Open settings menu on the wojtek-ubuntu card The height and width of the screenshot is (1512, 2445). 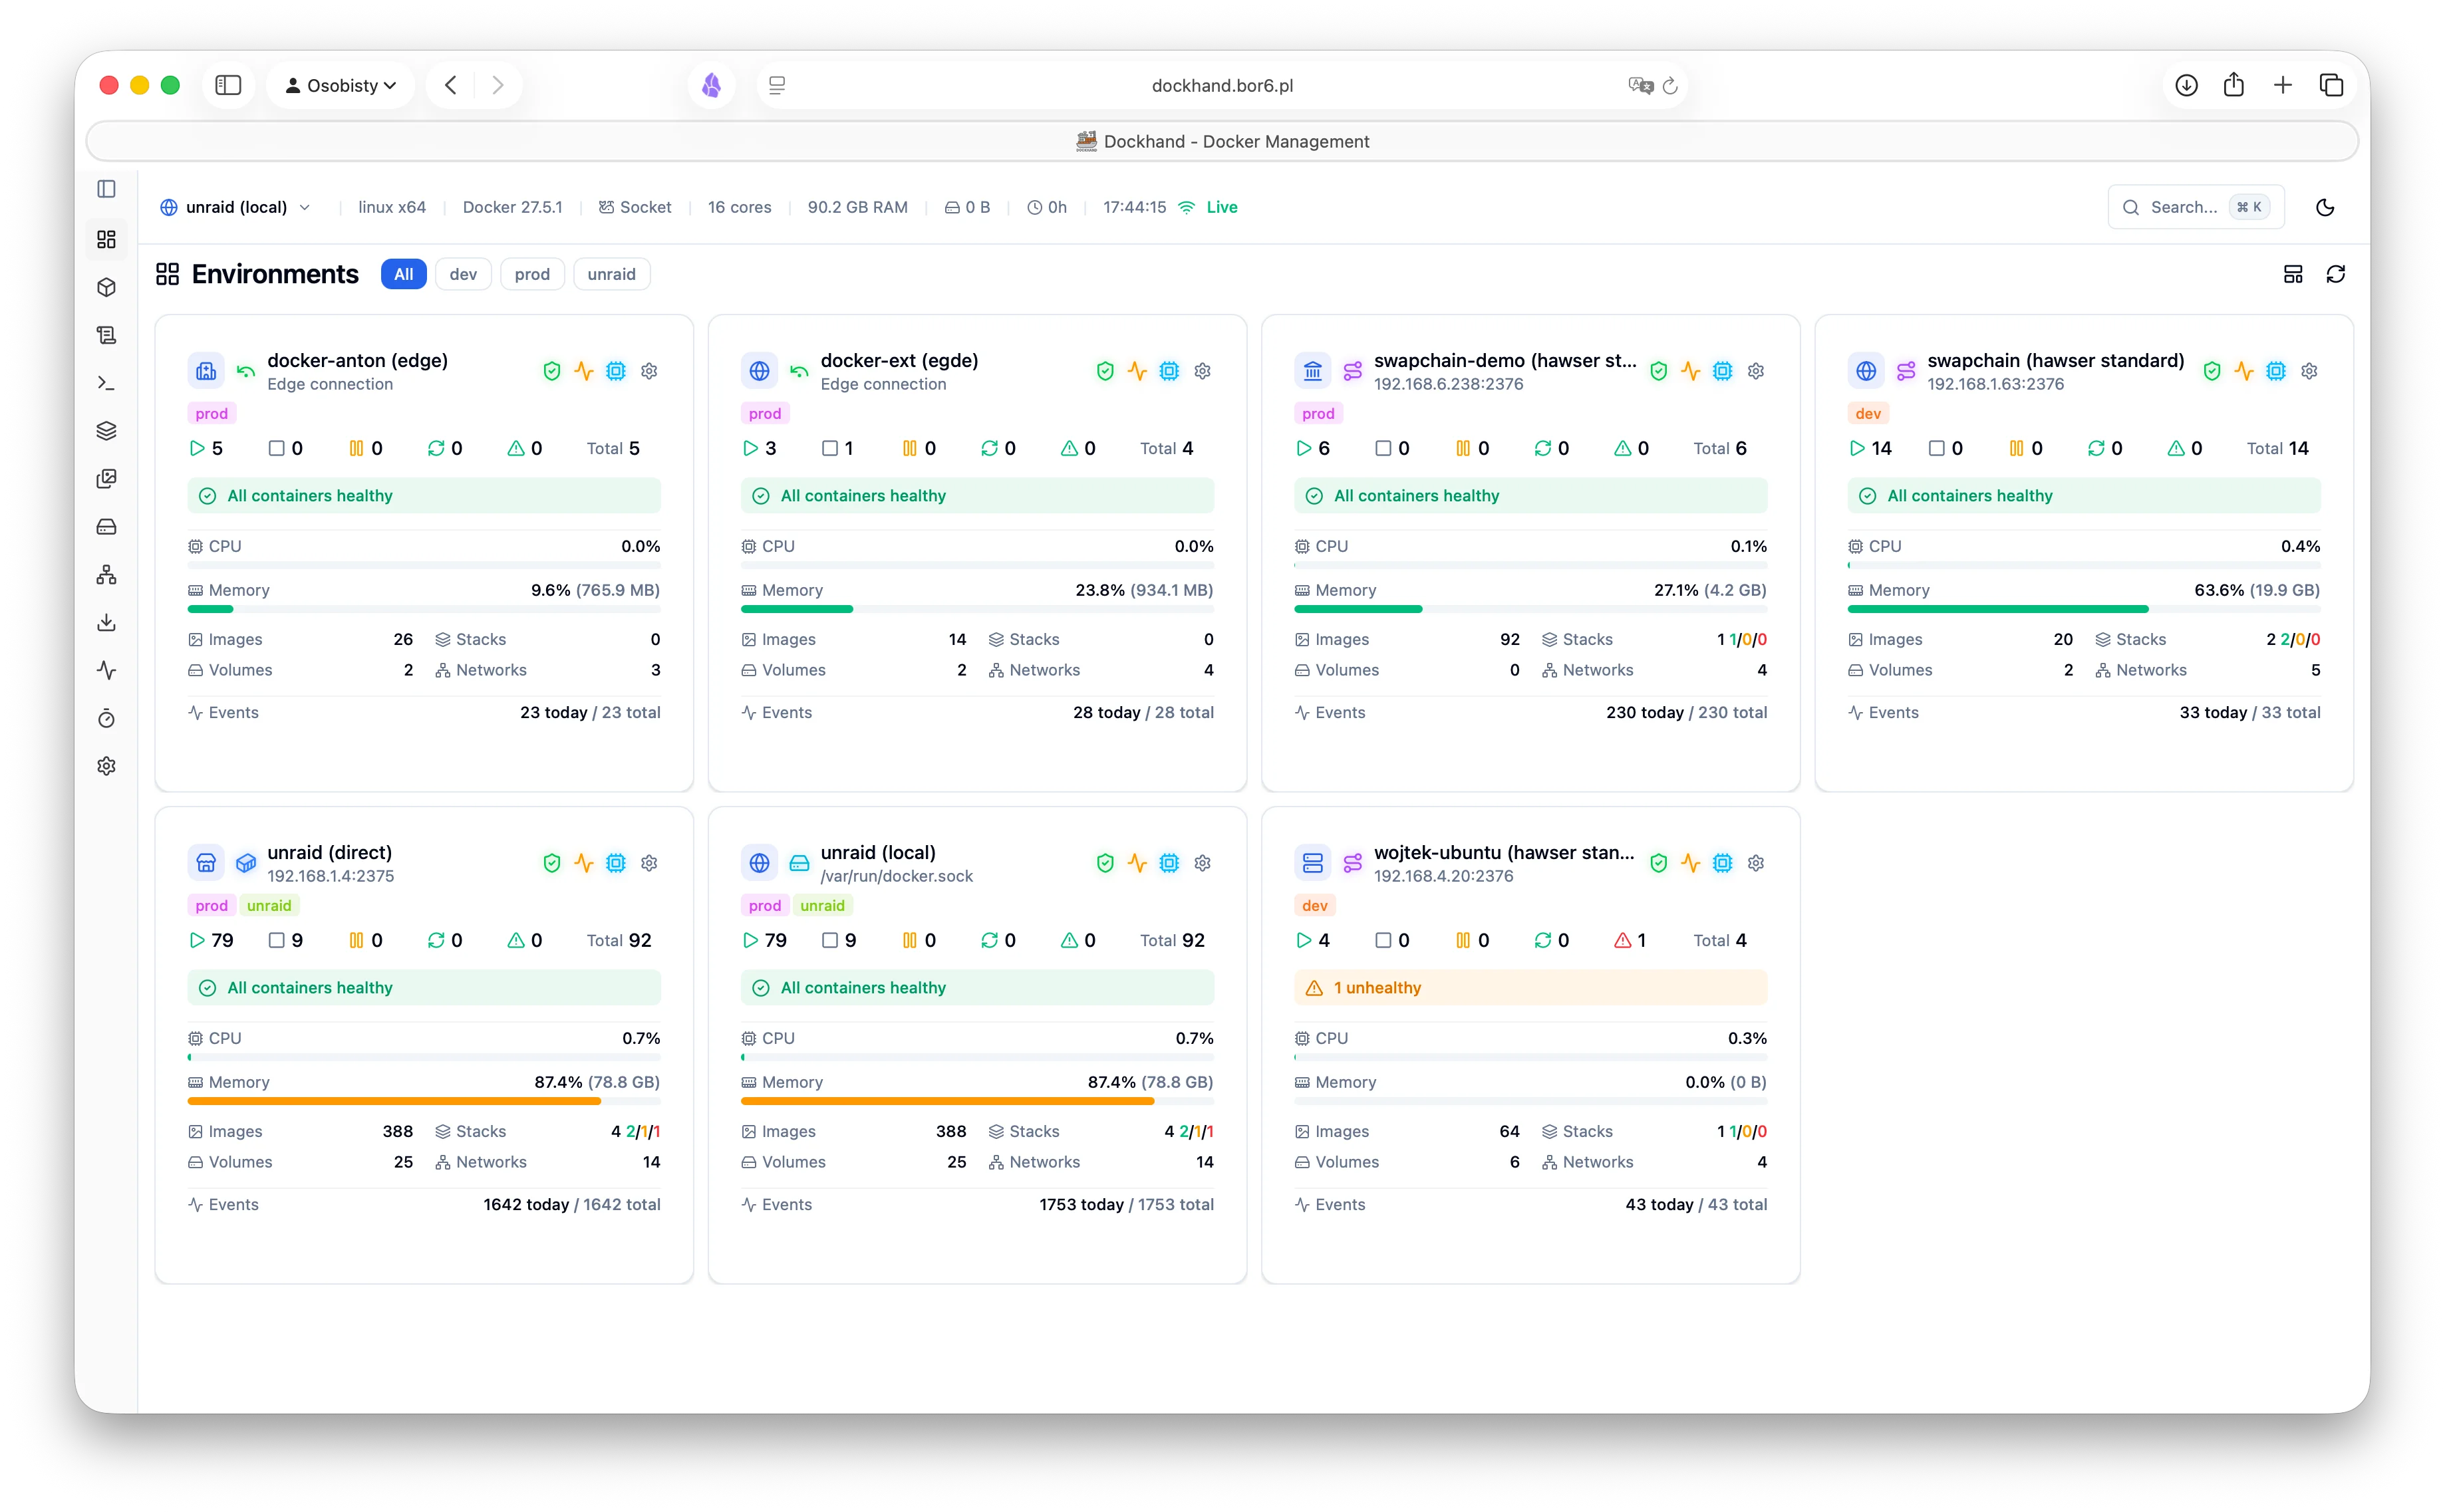pos(1755,862)
